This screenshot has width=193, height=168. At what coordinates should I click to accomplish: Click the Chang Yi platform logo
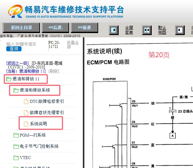point(16,11)
